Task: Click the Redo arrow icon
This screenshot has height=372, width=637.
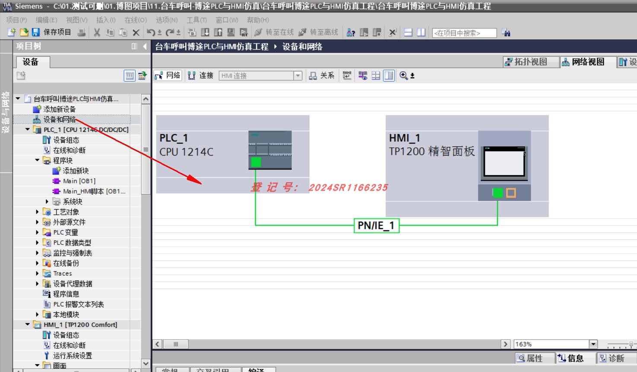Action: pyautogui.click(x=170, y=32)
